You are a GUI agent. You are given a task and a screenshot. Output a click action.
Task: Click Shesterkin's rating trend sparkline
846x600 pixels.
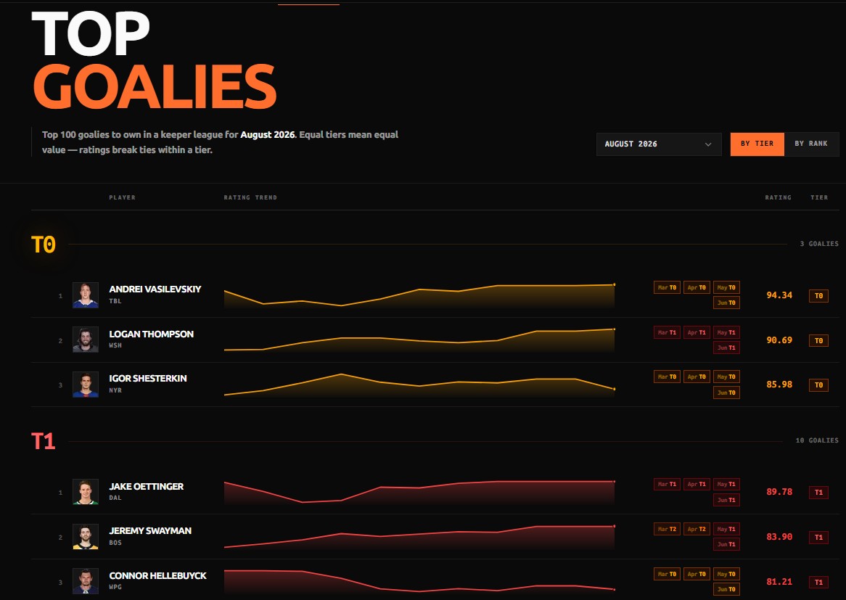click(419, 385)
